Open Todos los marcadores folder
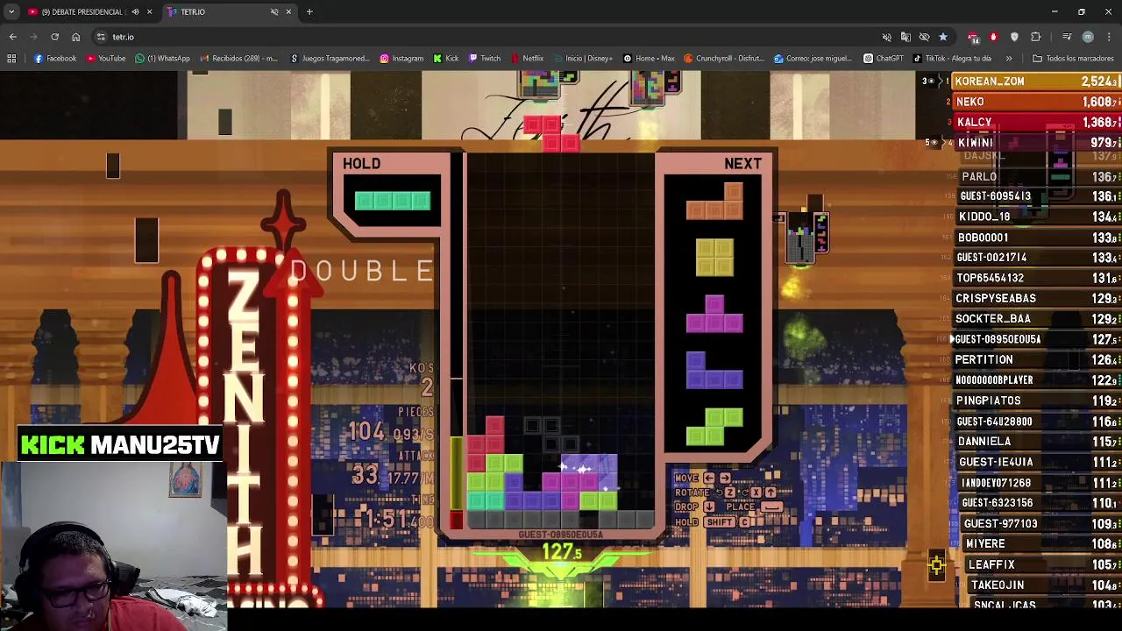The height and width of the screenshot is (631, 1122). [1073, 59]
